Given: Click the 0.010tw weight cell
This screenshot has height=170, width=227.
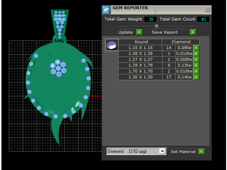Looking at the screenshot, I should tap(184, 54).
